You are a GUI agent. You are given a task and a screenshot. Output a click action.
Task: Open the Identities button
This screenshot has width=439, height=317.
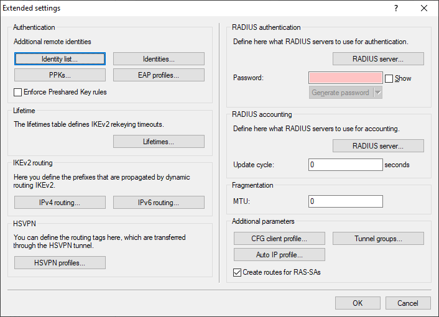tap(159, 59)
